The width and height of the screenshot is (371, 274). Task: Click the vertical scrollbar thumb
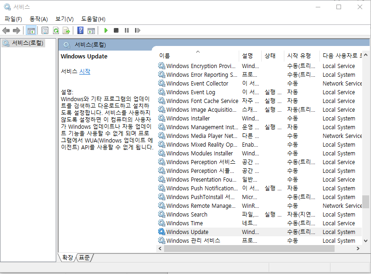[x=365, y=201]
